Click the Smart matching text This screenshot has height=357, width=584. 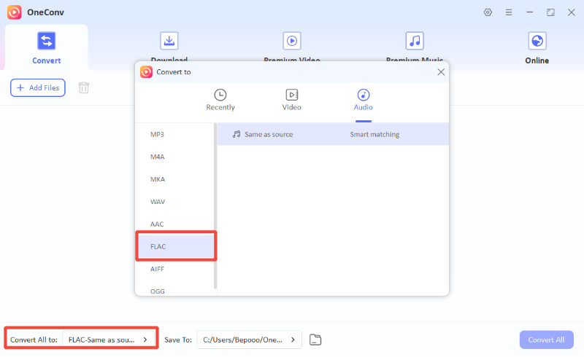tap(374, 134)
